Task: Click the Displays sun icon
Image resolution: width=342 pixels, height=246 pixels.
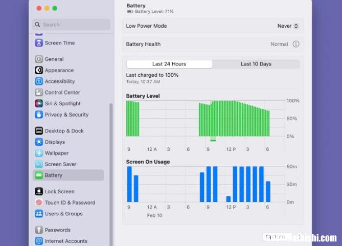Action: tap(39, 142)
